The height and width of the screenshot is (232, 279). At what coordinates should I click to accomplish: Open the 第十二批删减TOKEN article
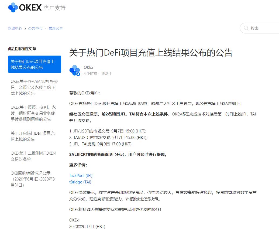pyautogui.click(x=32, y=156)
